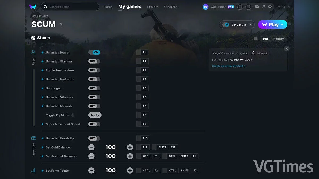Open the Creators tab
The height and width of the screenshot is (179, 319).
[x=170, y=7]
